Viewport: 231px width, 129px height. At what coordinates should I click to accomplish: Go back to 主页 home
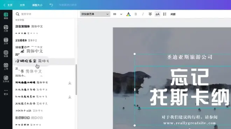pyautogui.click(x=8, y=5)
